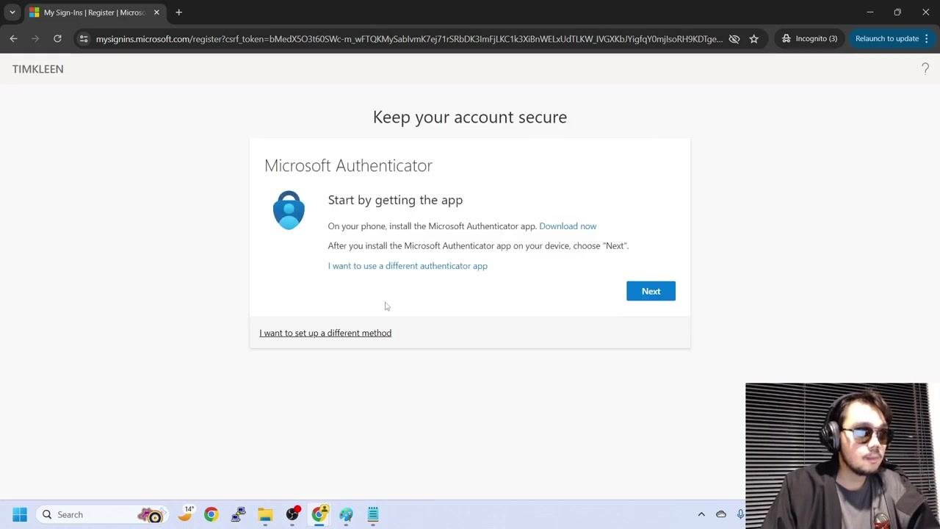Viewport: 940px width, 529px height.
Task: Switch to the Chrome profile window in taskbar
Action: point(319,514)
